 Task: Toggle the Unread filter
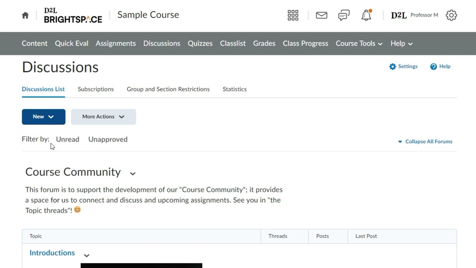coord(68,139)
